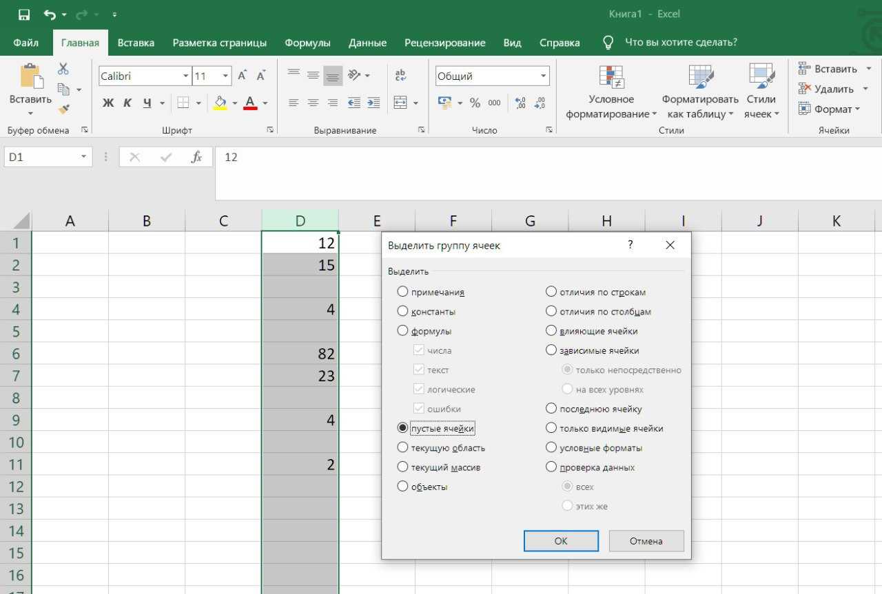Apply thousands separator 000 icon

[x=494, y=103]
